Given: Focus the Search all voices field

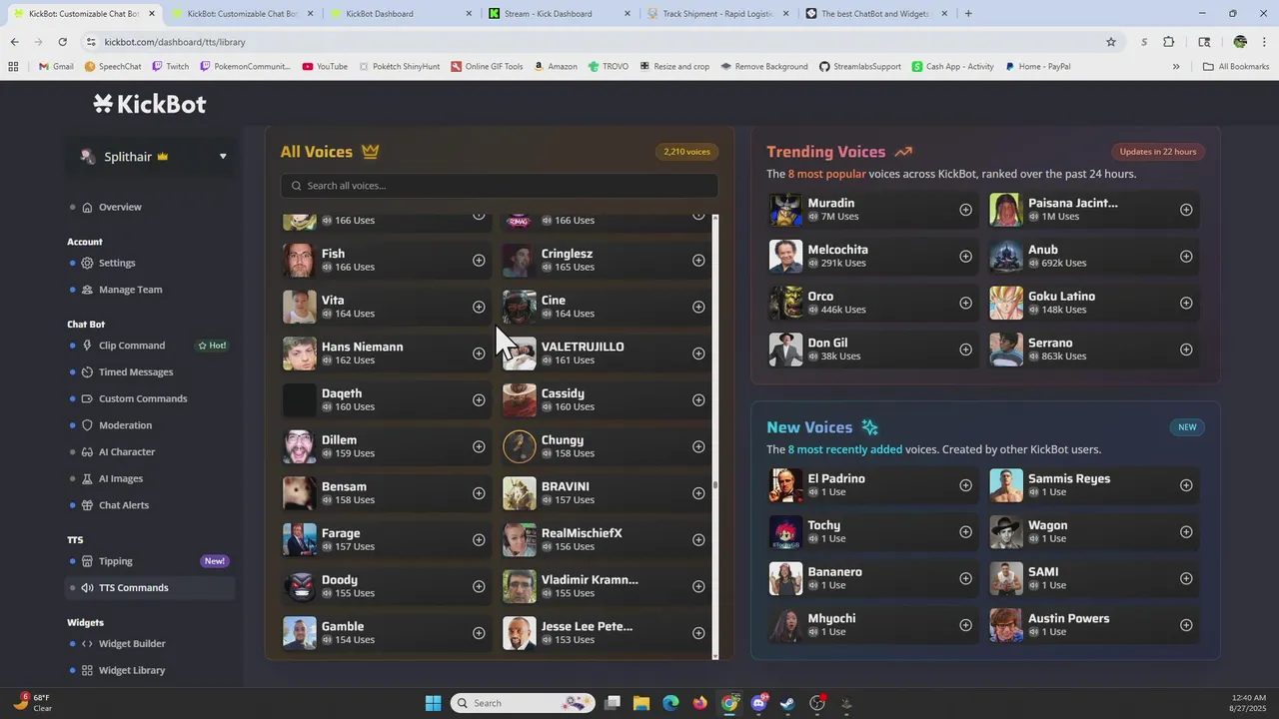Looking at the screenshot, I should pos(500,186).
